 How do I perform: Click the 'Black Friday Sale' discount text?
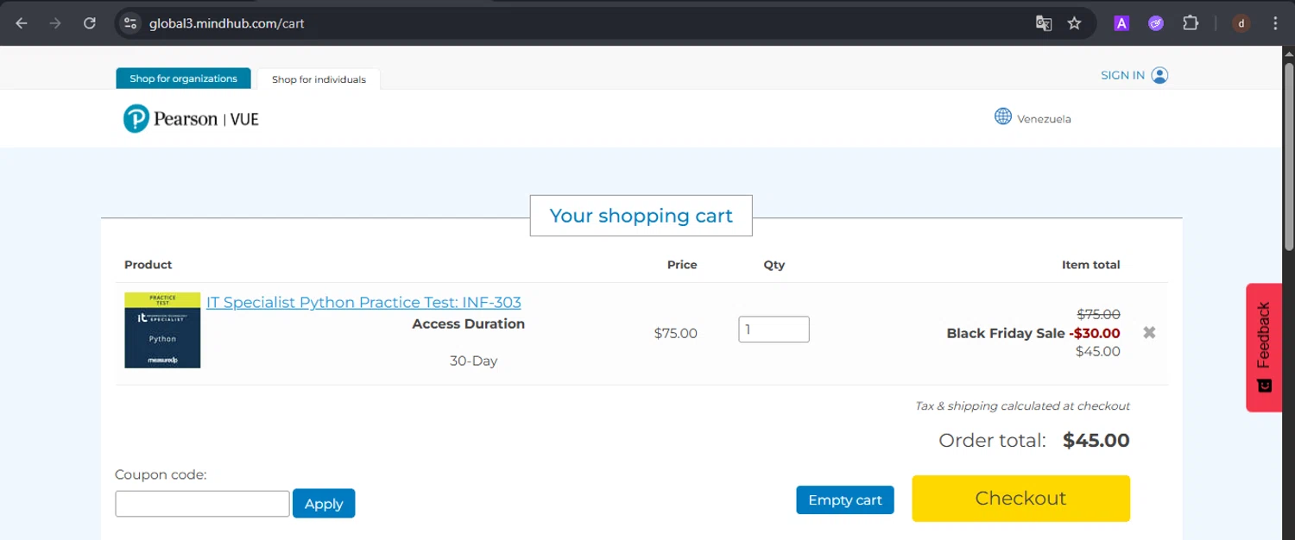point(1006,333)
